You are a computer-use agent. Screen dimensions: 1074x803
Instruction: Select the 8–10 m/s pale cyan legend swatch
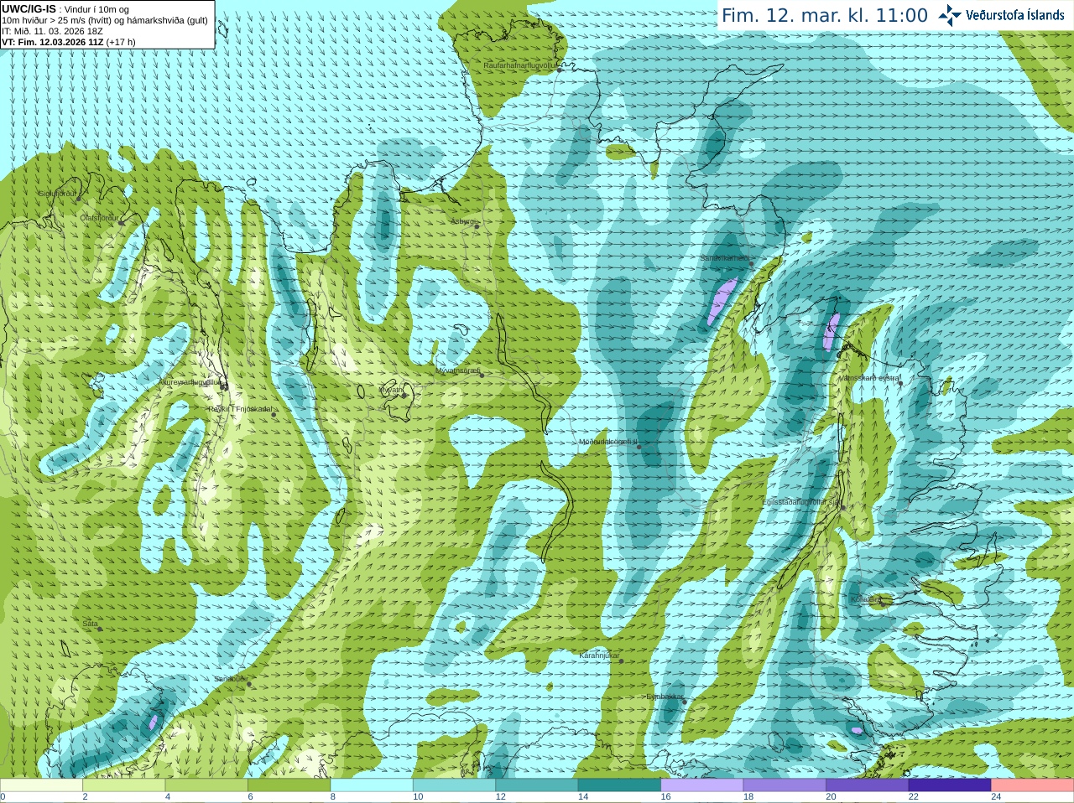tap(372, 785)
